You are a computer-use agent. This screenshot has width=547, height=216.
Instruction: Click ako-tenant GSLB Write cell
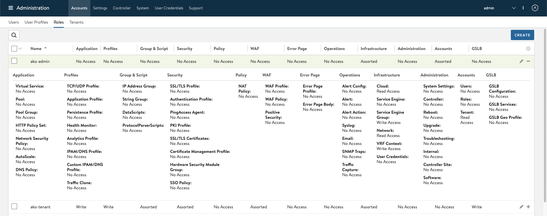(x=477, y=207)
